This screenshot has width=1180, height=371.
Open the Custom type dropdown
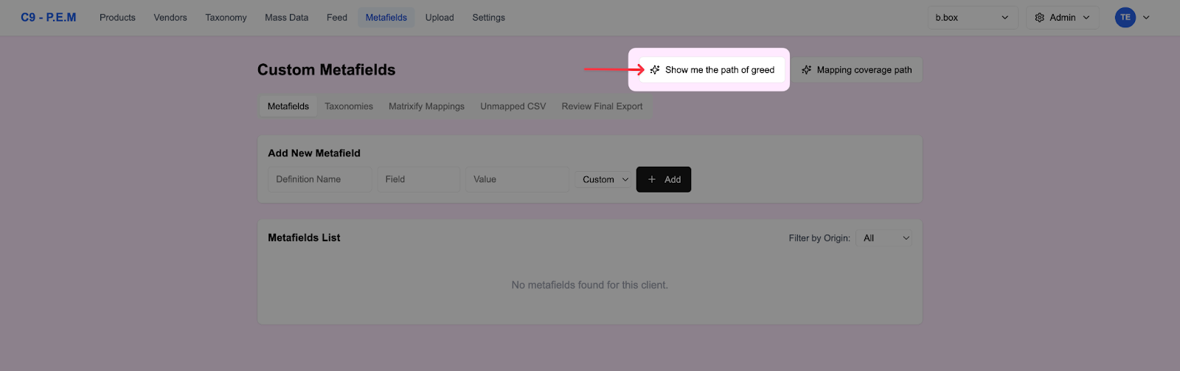[x=605, y=179]
